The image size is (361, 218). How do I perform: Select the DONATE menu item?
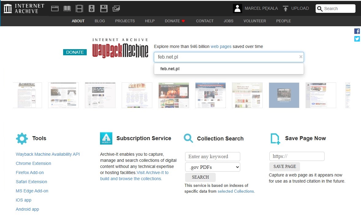point(175,21)
